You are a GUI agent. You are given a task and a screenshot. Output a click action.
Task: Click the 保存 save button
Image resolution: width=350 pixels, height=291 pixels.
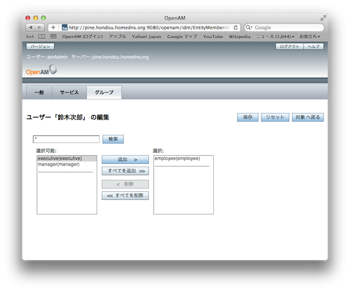(247, 117)
